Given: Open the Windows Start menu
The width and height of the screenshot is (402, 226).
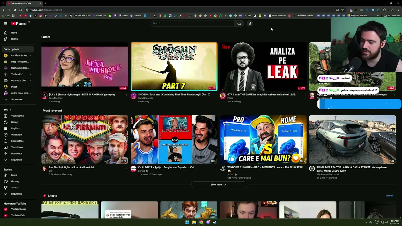Looking at the screenshot, I should click(187, 222).
